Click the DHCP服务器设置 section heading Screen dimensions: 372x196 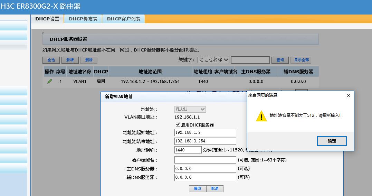pyautogui.click(x=68, y=39)
